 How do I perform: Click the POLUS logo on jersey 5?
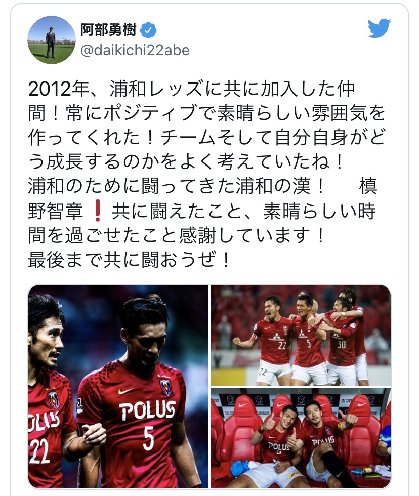click(x=147, y=410)
